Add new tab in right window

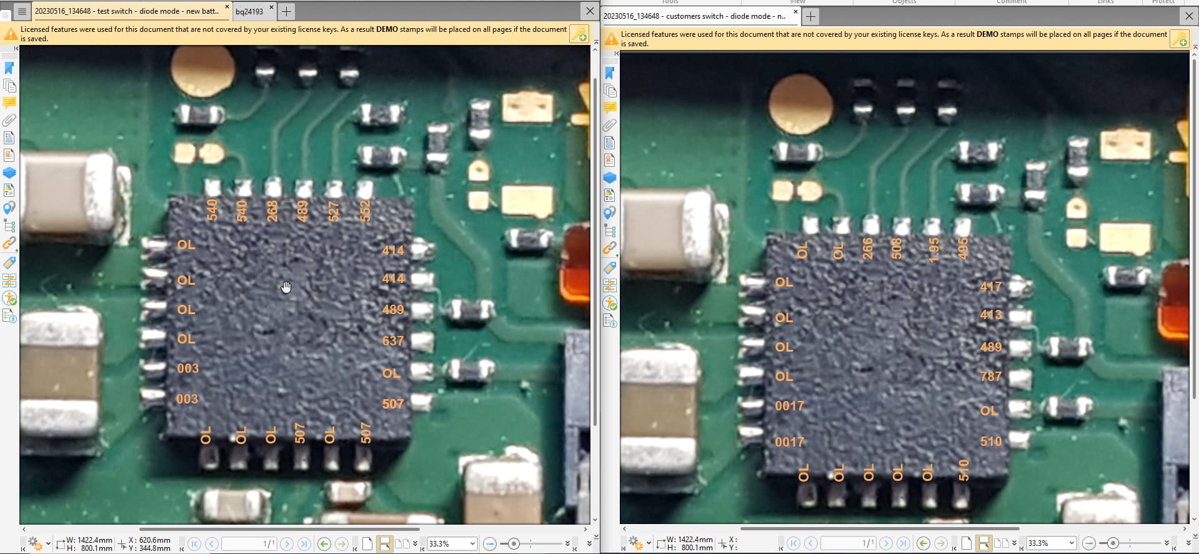pos(810,16)
